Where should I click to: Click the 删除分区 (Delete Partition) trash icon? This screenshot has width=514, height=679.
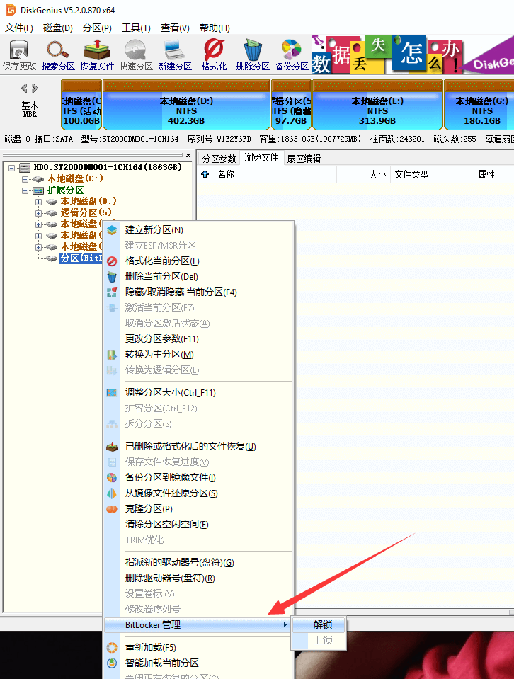pyautogui.click(x=253, y=55)
